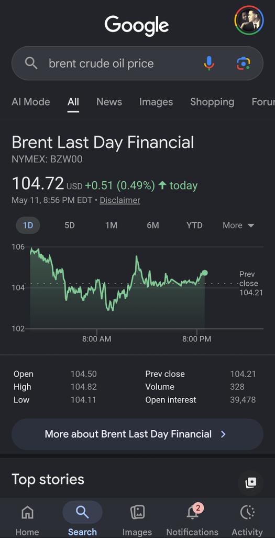Select YTD chart range

(x=194, y=225)
